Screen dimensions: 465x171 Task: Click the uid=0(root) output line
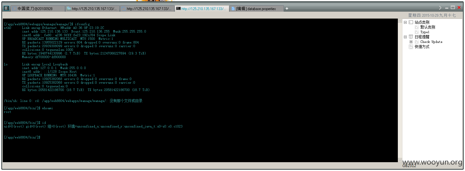(93, 126)
